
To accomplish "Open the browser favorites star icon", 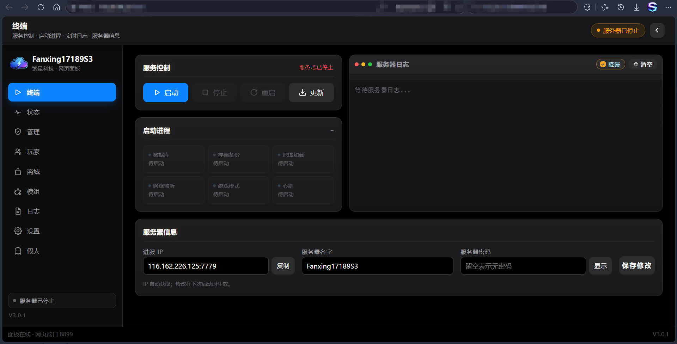I will (605, 7).
